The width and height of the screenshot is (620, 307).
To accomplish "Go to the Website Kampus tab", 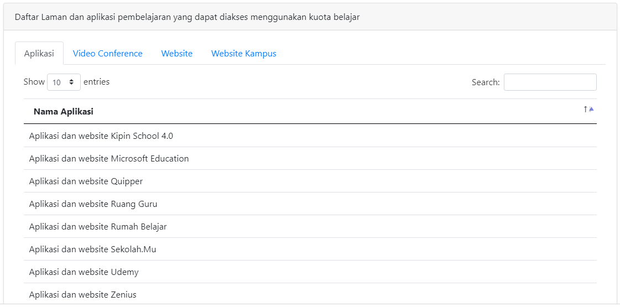I will 243,54.
